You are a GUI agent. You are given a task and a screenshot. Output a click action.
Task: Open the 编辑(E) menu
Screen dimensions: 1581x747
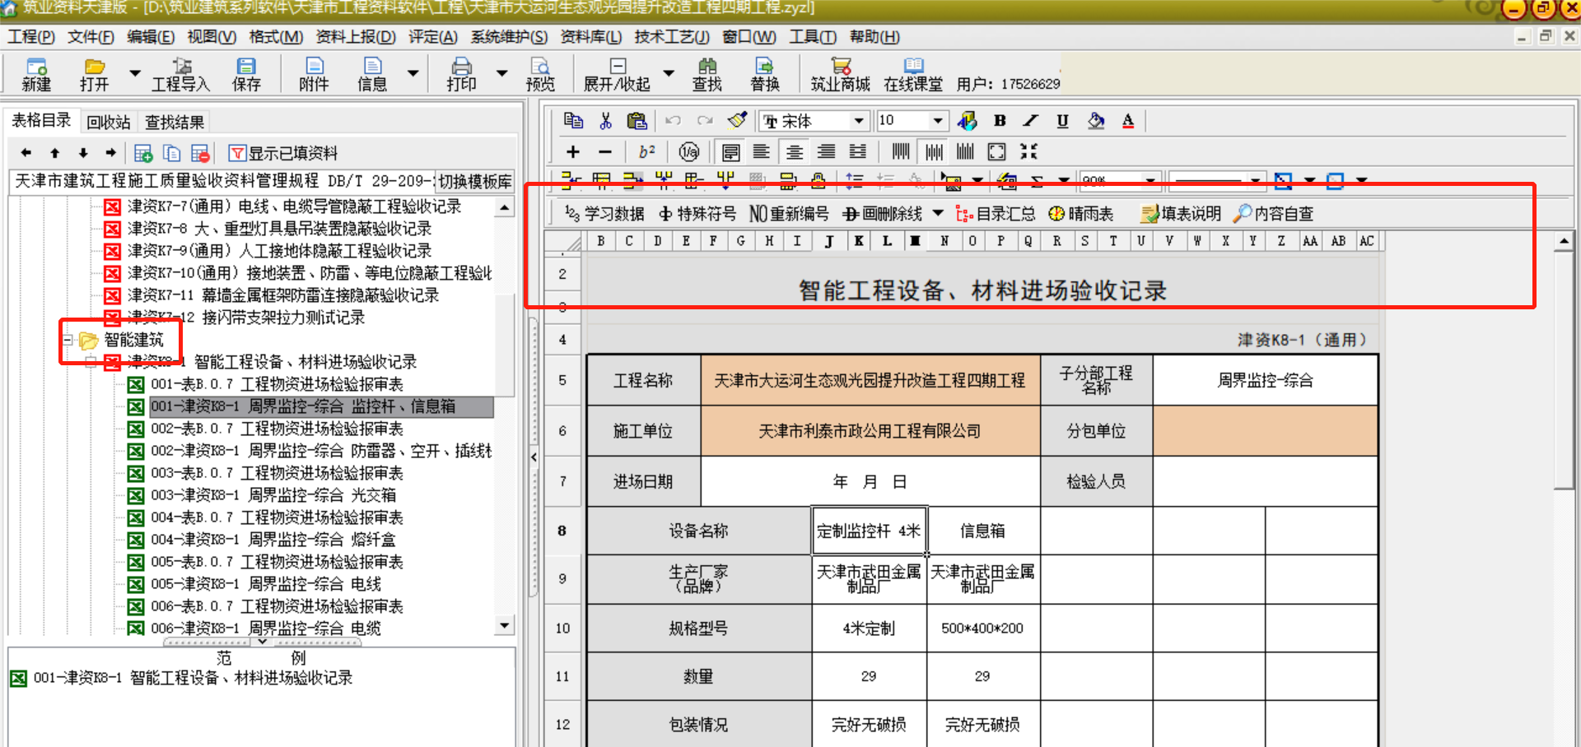(151, 37)
